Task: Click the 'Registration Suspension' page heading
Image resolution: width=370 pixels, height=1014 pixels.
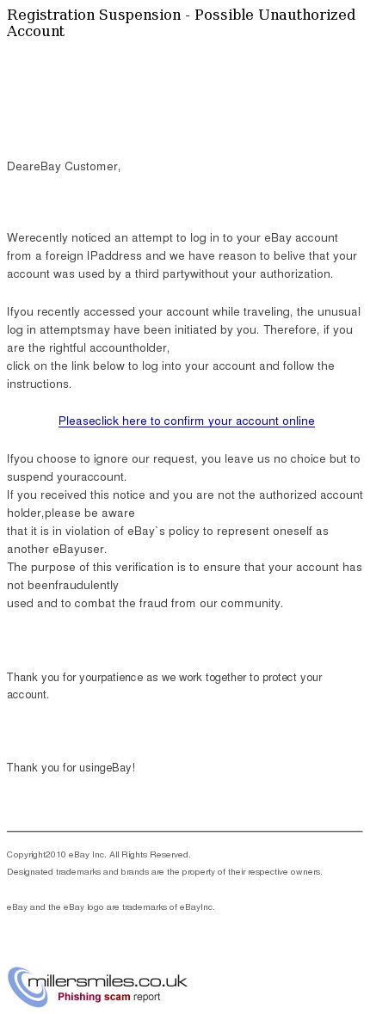Action: coord(181,22)
